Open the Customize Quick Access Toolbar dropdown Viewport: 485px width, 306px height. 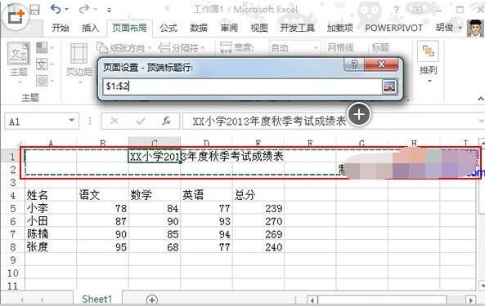tap(110, 10)
